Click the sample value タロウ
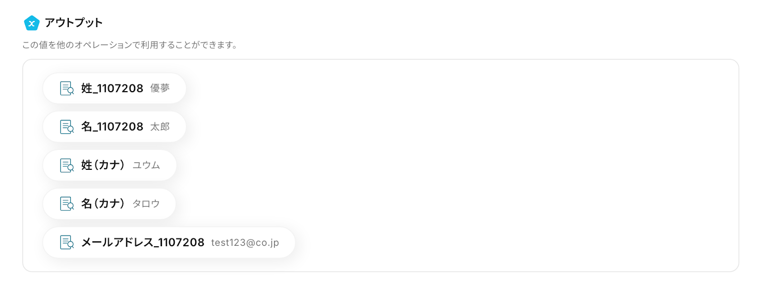This screenshot has width=760, height=288. [x=146, y=204]
